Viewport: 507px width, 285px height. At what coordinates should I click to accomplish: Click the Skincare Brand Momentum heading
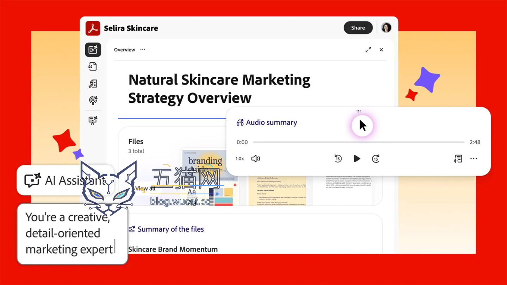click(x=173, y=249)
